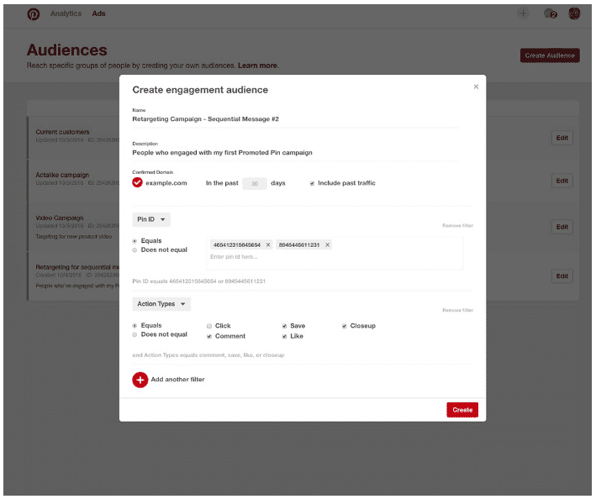596x499 pixels.
Task: Expand the Action Types filter dropdown
Action: coord(161,304)
